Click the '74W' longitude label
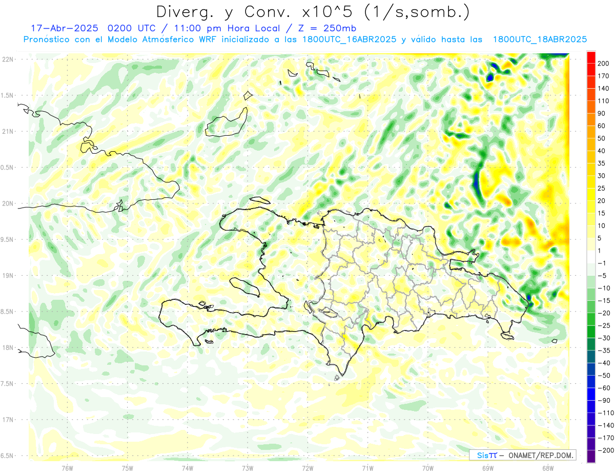The image size is (615, 475). 187,467
